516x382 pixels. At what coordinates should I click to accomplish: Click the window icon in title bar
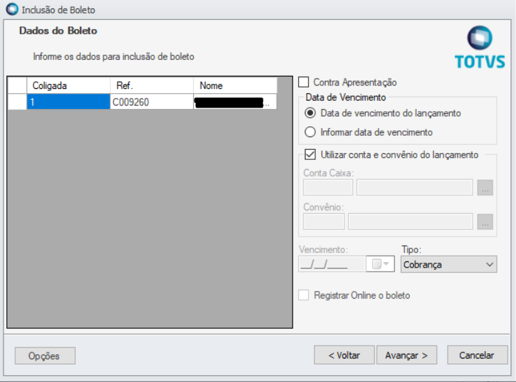[12, 10]
